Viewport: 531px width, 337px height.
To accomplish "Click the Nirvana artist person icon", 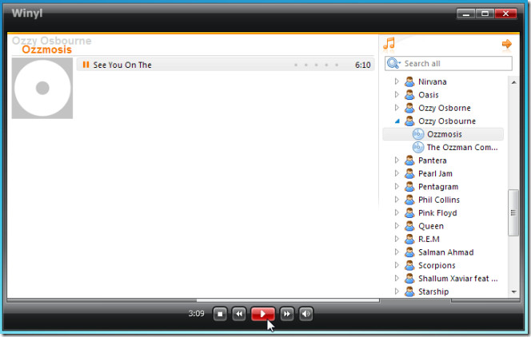I will pyautogui.click(x=409, y=81).
